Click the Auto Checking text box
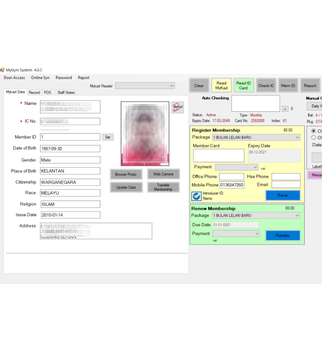 click(256, 103)
